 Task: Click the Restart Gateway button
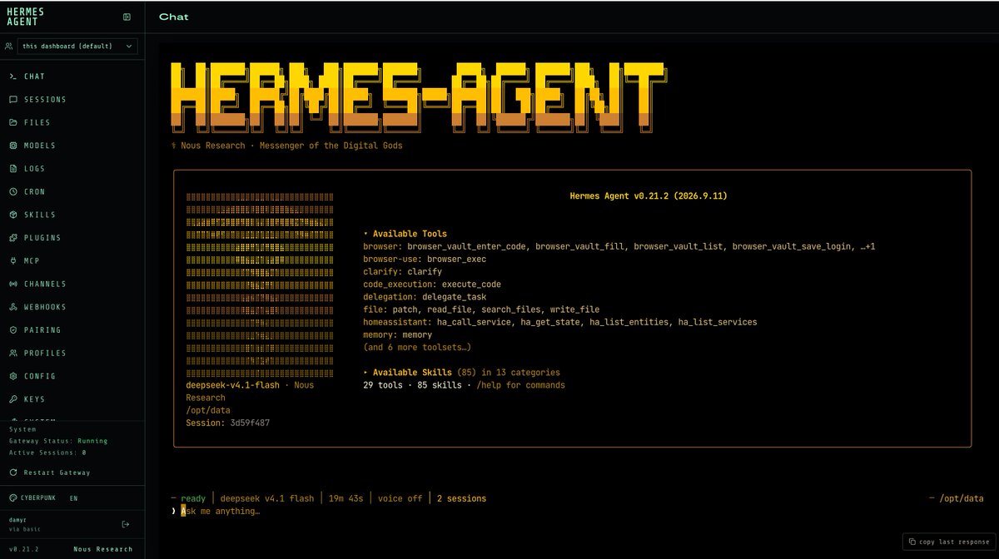pyautogui.click(x=50, y=472)
